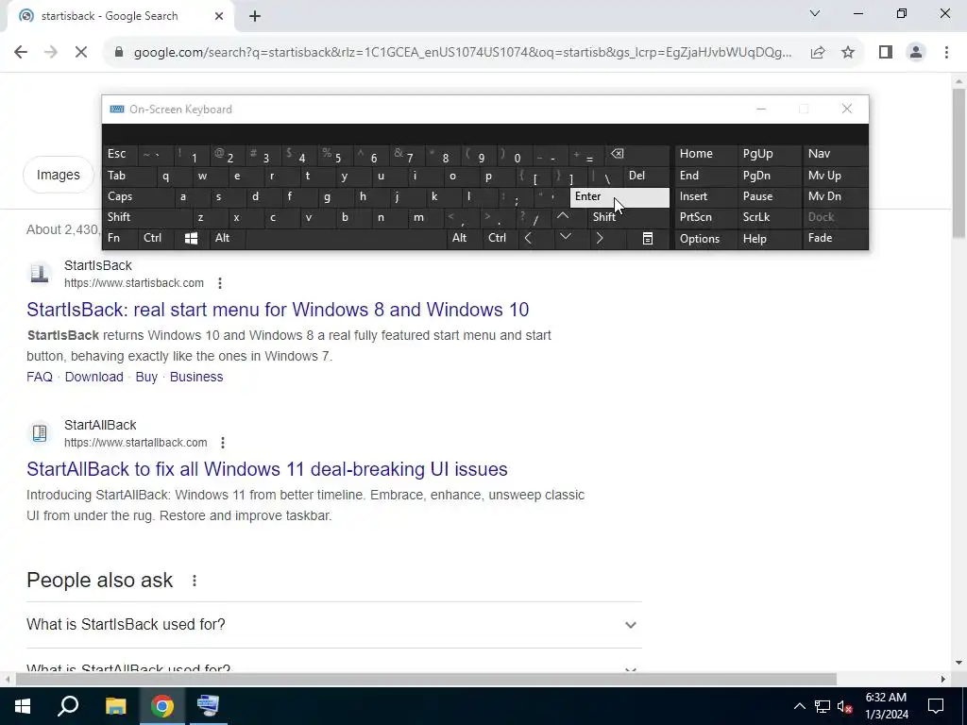Switch to Chrome on taskbar
Viewport: 967px width, 725px height.
coord(162,706)
